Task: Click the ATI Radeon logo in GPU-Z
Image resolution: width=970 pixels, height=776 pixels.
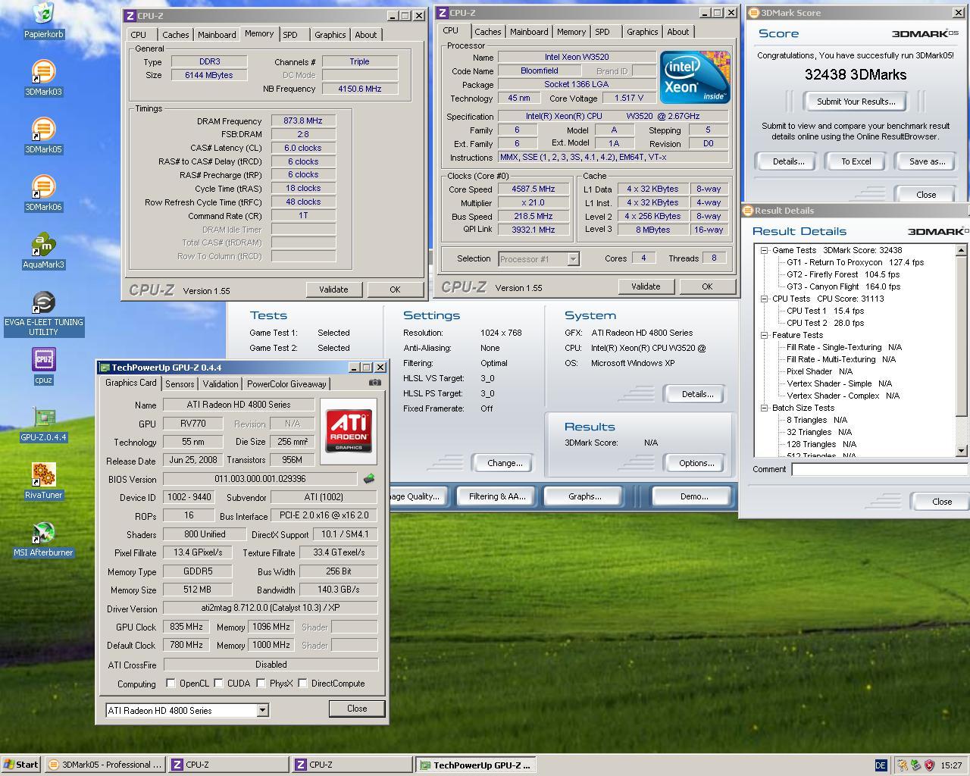Action: [349, 431]
